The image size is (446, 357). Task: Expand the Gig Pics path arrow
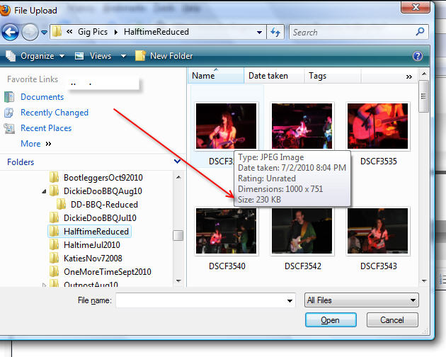click(x=116, y=32)
